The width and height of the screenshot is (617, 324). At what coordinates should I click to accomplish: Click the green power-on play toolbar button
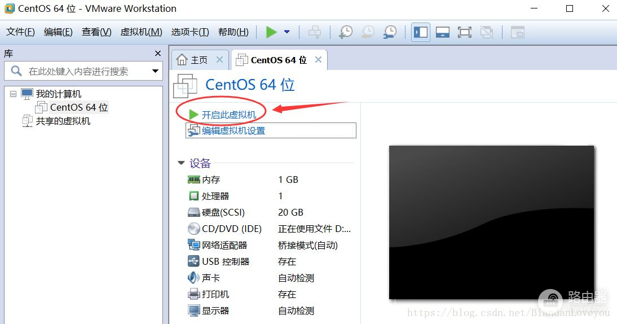pos(271,32)
